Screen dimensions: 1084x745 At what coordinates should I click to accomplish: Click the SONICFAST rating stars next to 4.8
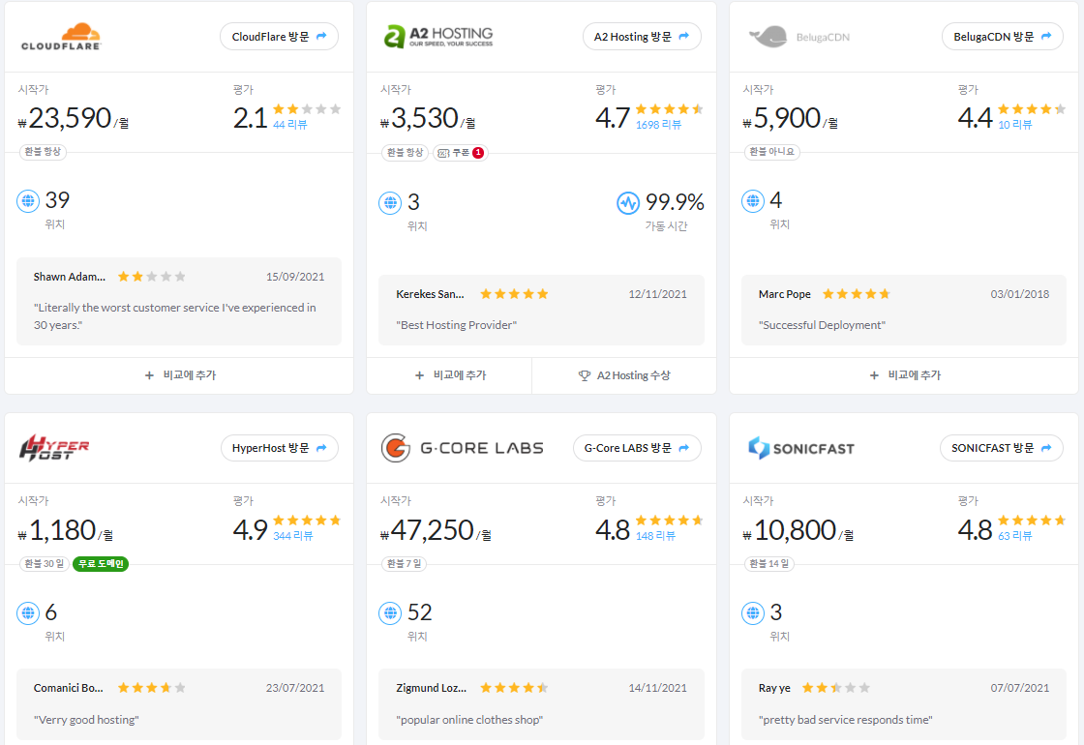1032,521
